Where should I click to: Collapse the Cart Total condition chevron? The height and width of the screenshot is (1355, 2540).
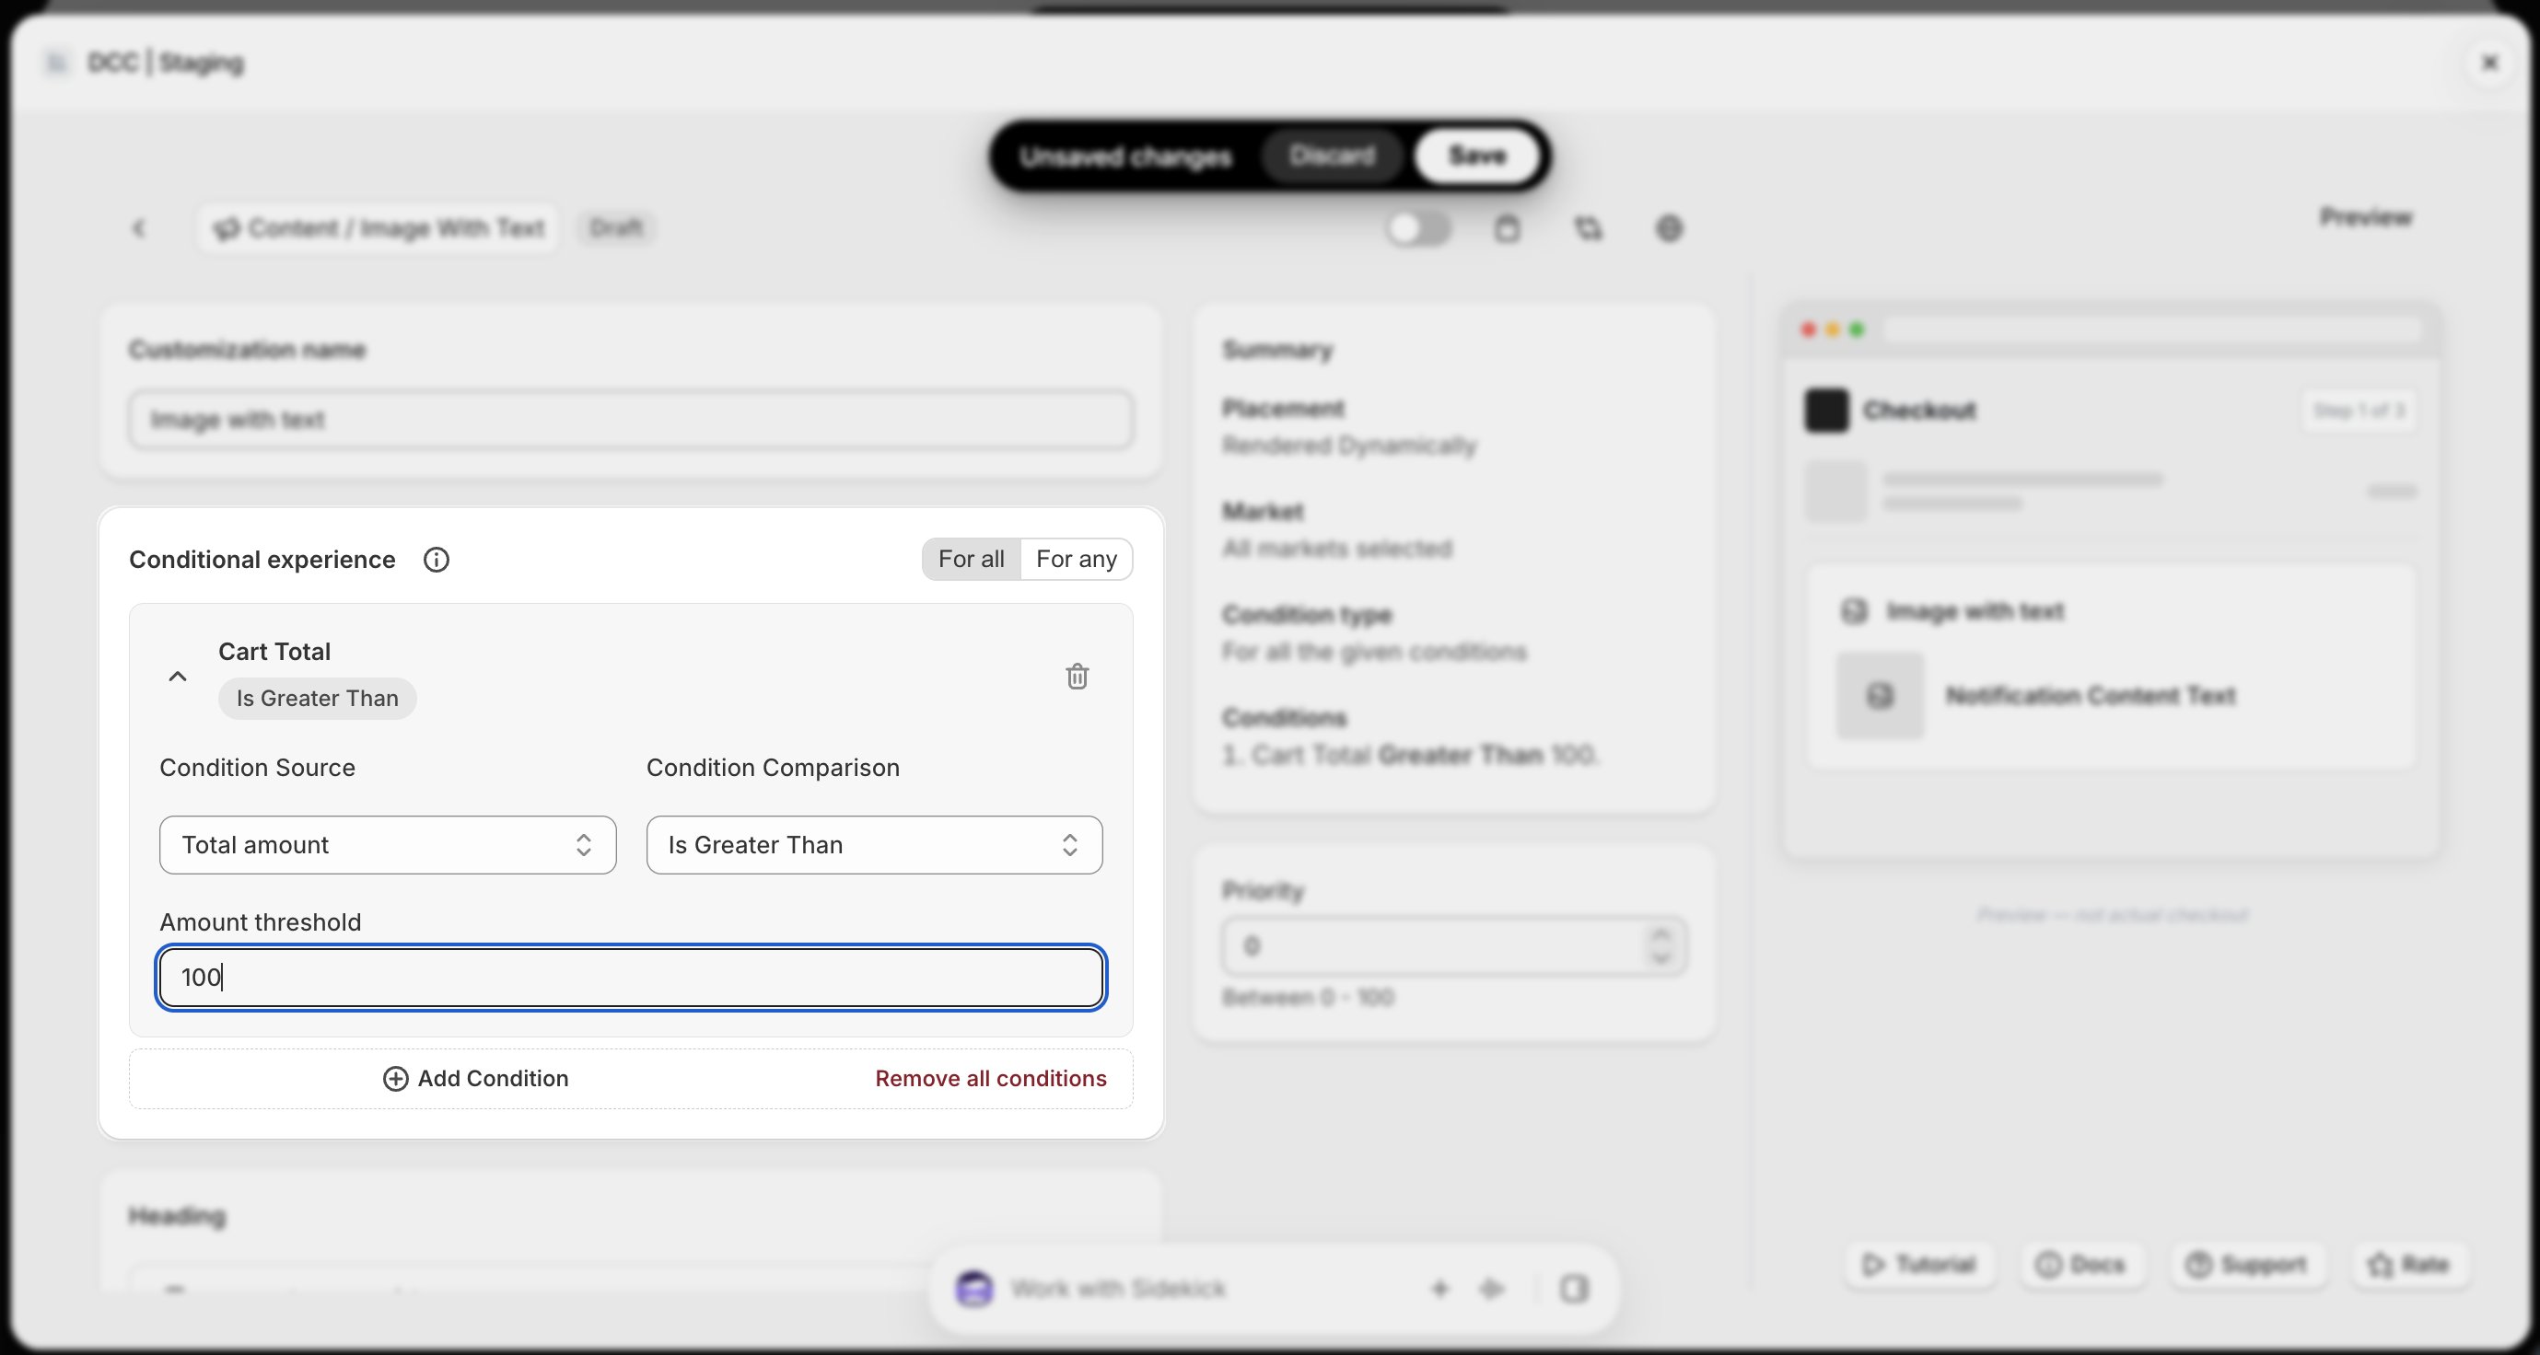click(178, 676)
